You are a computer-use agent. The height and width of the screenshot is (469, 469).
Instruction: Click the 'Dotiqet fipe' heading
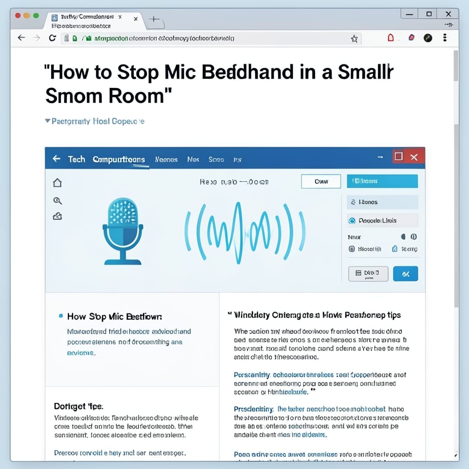[x=79, y=406]
